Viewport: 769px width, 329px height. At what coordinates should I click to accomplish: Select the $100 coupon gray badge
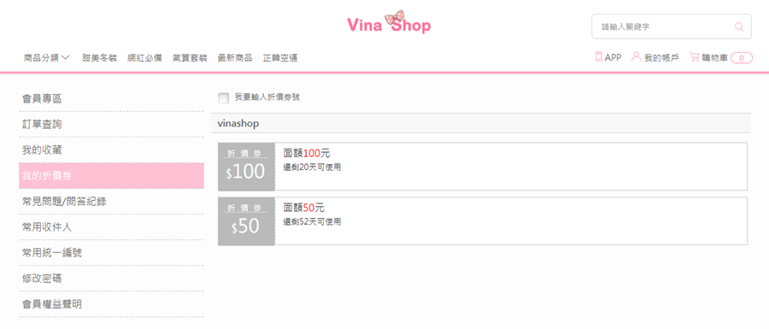click(247, 167)
